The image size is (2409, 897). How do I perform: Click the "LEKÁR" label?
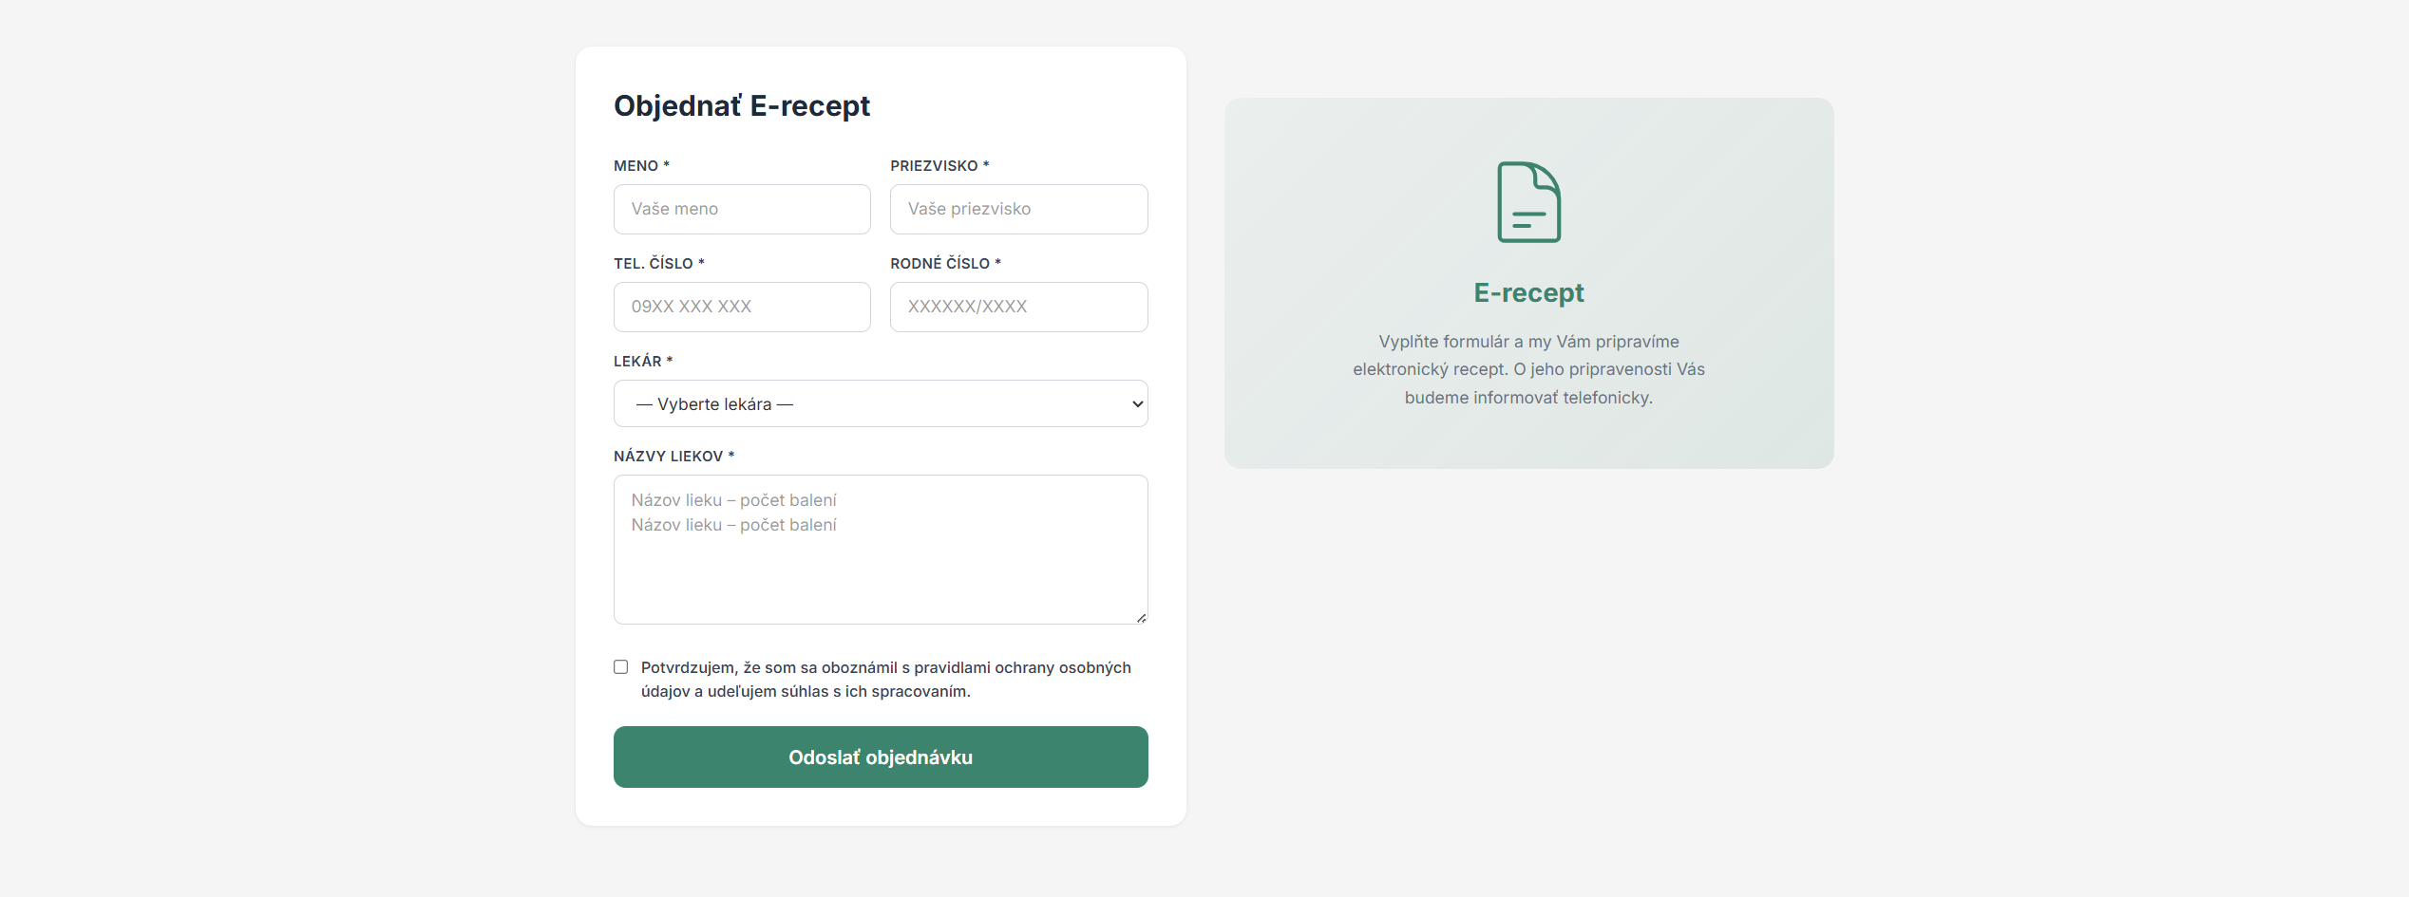pos(637,362)
